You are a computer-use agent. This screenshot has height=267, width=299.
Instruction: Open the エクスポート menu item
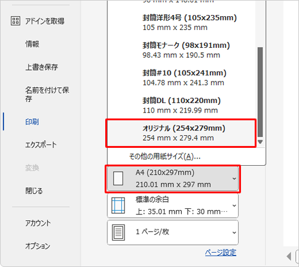coord(41,145)
